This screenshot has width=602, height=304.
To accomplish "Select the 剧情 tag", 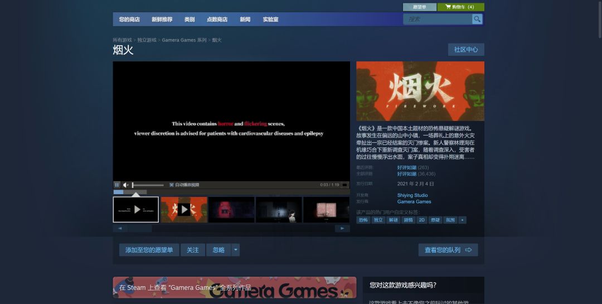I will [409, 220].
